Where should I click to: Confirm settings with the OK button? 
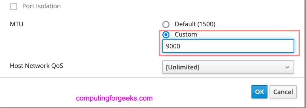point(260,92)
